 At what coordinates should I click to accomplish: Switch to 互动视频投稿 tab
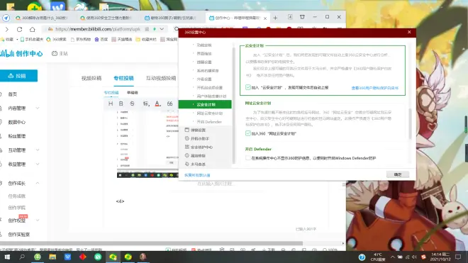coord(161,78)
